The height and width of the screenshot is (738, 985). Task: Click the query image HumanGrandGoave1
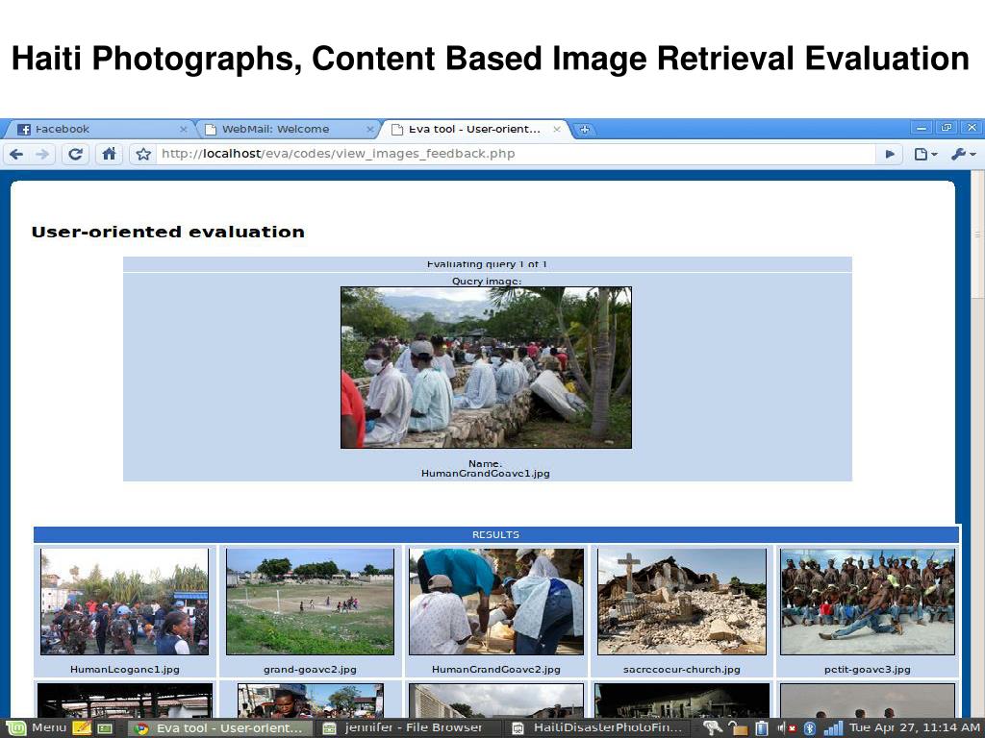click(x=486, y=368)
